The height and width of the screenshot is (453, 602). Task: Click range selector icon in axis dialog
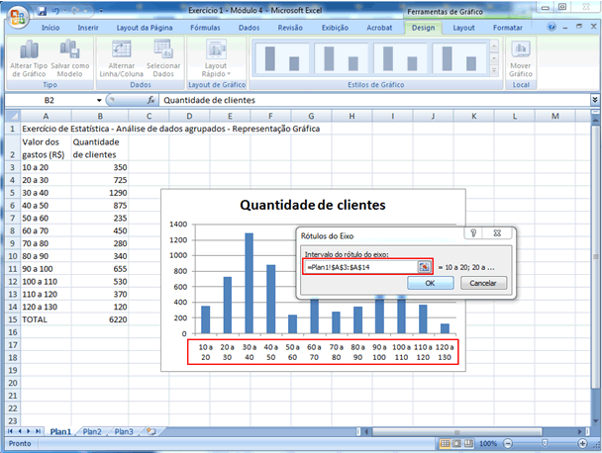[x=424, y=267]
